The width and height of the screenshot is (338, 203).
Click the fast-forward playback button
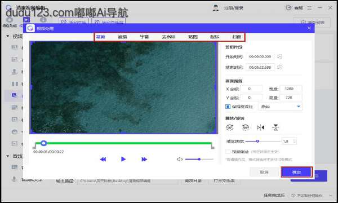144,159
